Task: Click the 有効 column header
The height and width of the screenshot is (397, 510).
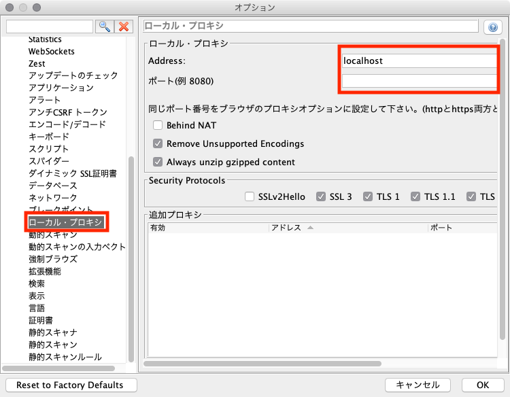Action: point(209,228)
